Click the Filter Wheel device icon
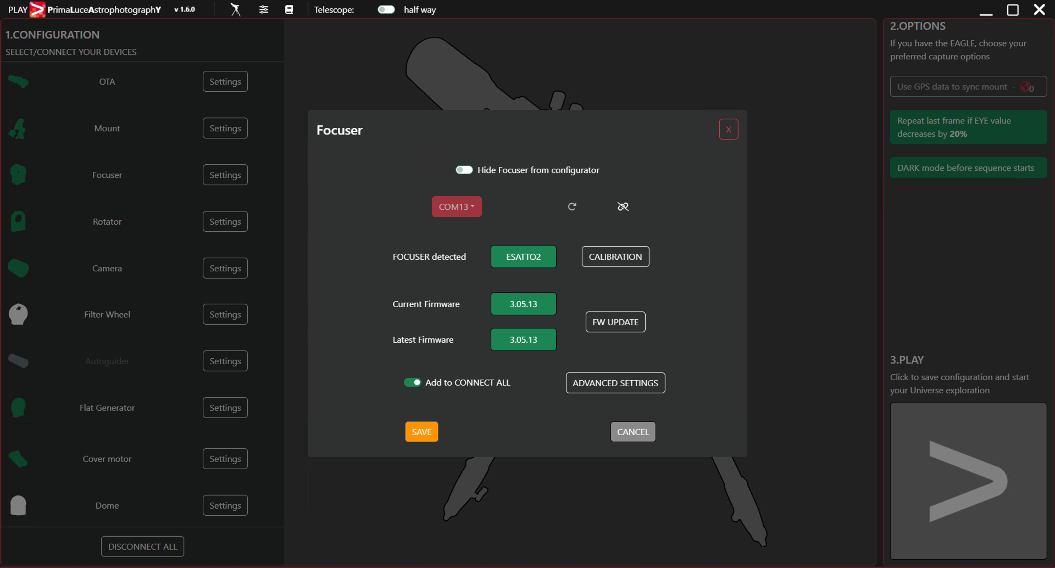 click(18, 314)
